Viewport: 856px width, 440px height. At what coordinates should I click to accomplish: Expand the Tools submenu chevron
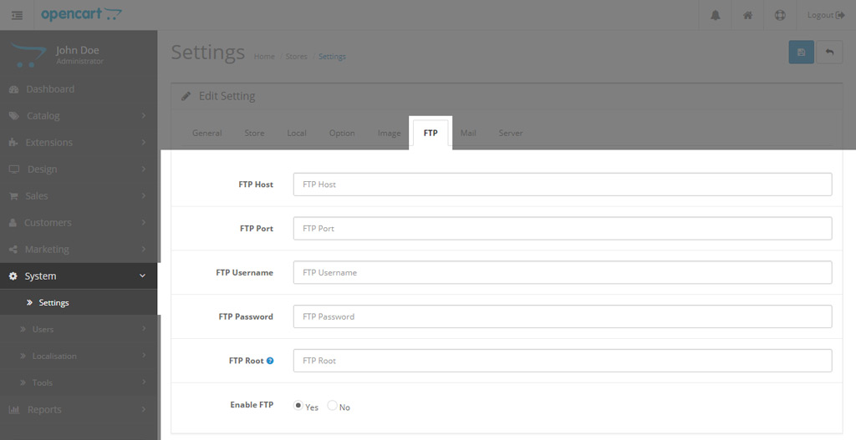click(143, 382)
